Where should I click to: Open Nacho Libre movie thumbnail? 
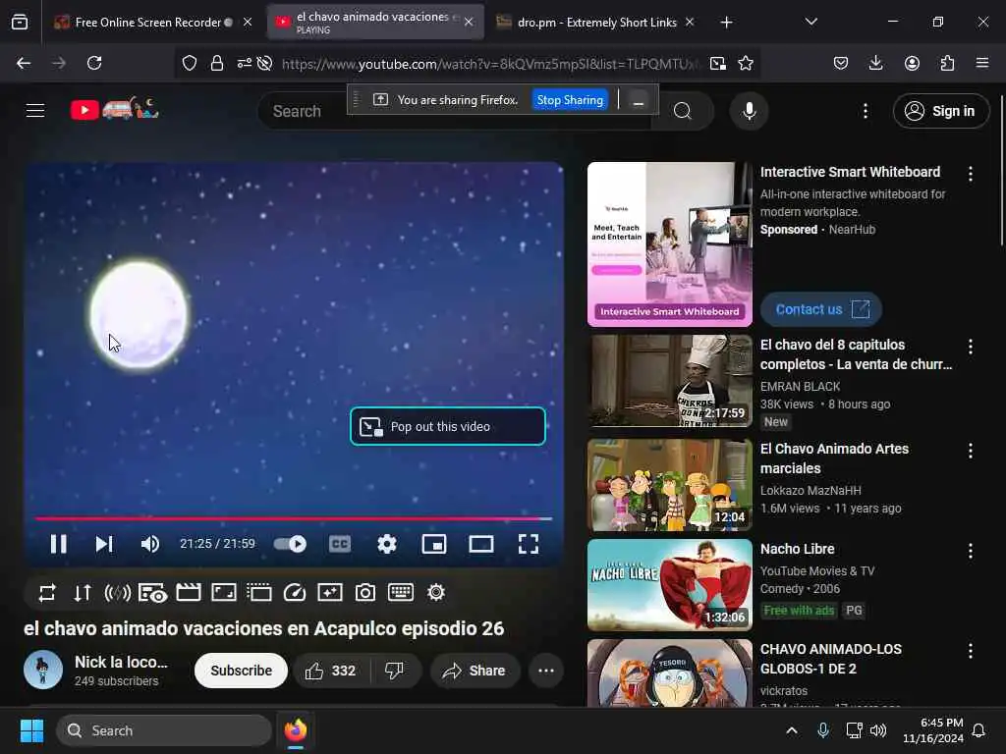point(670,585)
